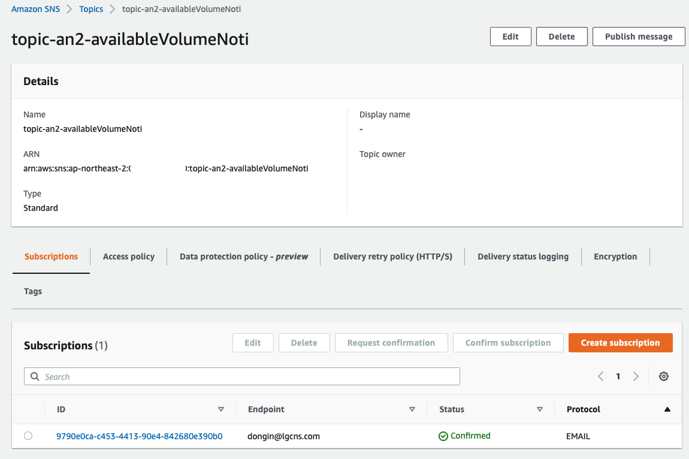Select the dongin@lgcns.com subscription radio button
Image resolution: width=689 pixels, height=459 pixels.
pyautogui.click(x=28, y=436)
